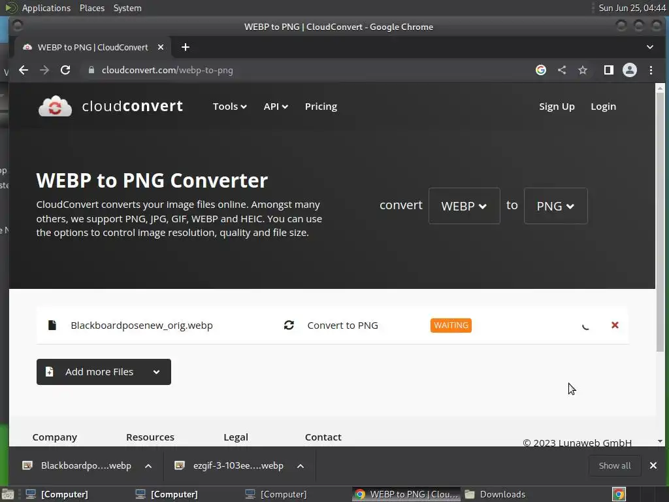
Task: Click the Show all downloads button
Action: (614, 465)
